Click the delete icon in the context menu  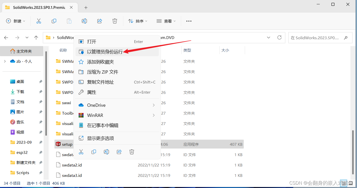click(132, 152)
